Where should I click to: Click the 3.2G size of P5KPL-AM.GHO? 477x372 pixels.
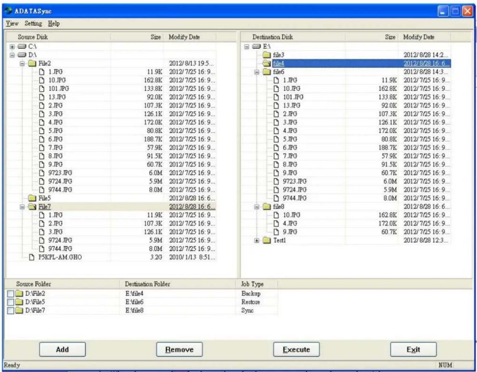coord(156,257)
